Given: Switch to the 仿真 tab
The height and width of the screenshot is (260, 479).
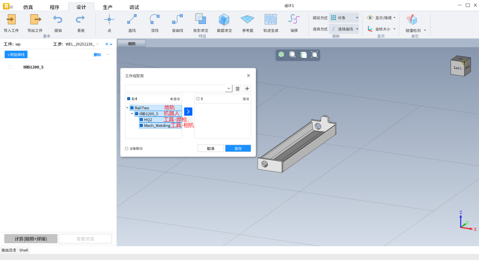Looking at the screenshot, I should [x=28, y=7].
